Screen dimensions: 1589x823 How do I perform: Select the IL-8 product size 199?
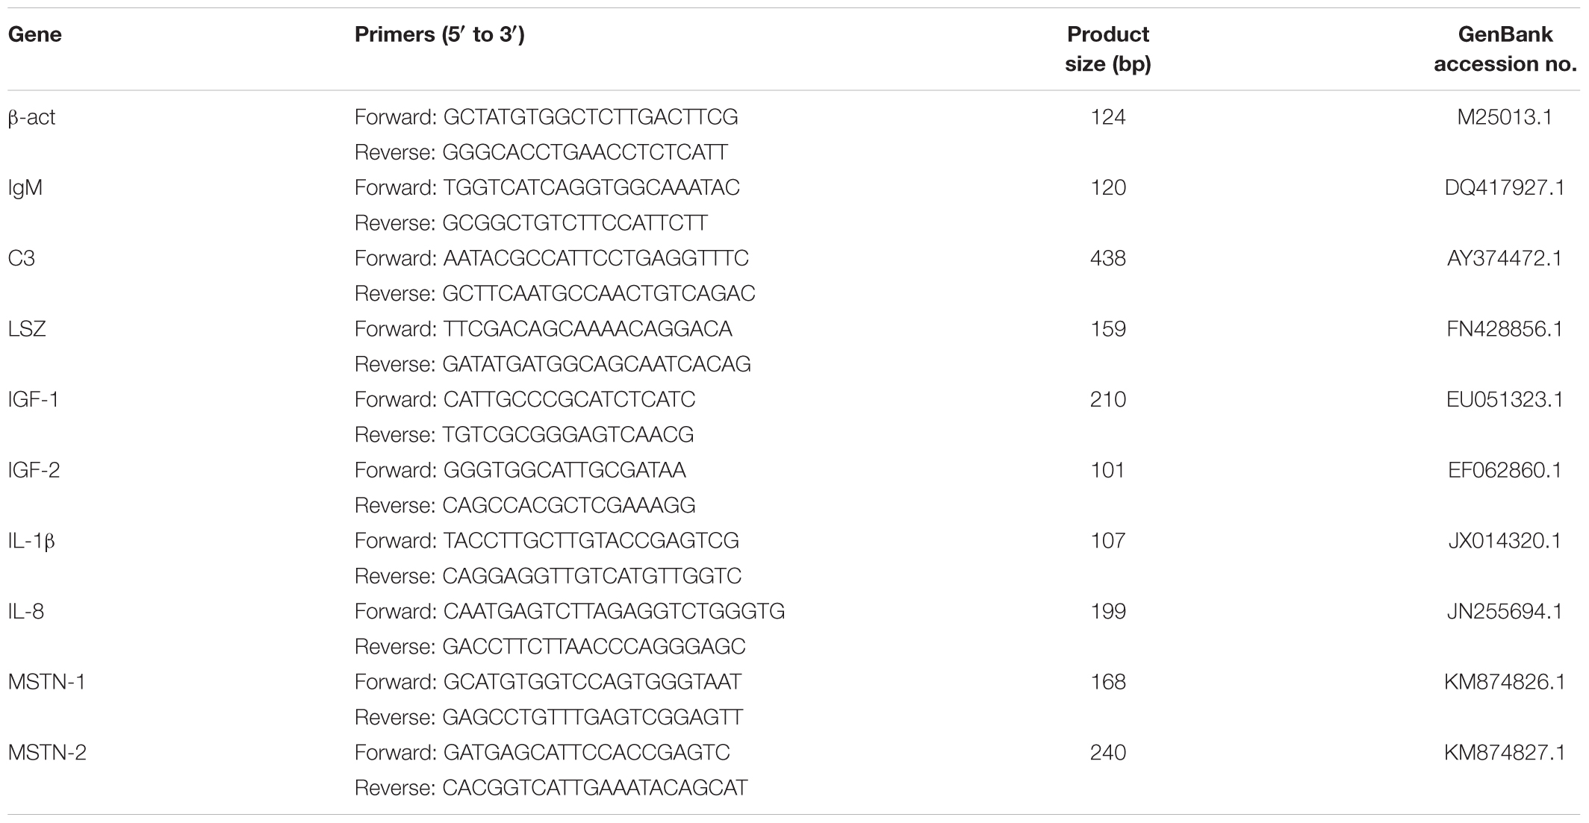click(x=1108, y=612)
